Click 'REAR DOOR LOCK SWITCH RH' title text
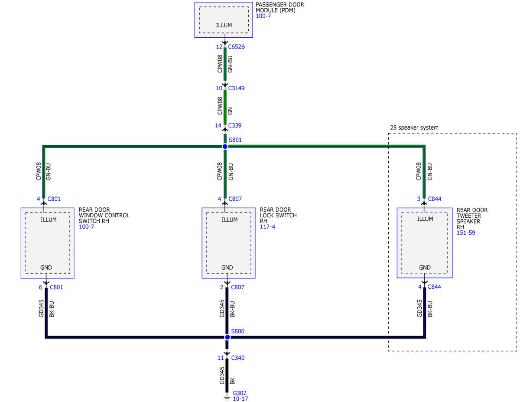The image size is (520, 402). (279, 216)
